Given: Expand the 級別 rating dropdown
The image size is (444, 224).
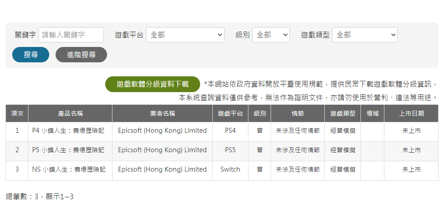Looking at the screenshot, I should tap(271, 35).
